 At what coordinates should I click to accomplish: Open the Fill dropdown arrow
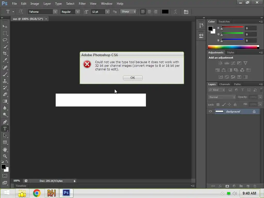click(x=260, y=104)
